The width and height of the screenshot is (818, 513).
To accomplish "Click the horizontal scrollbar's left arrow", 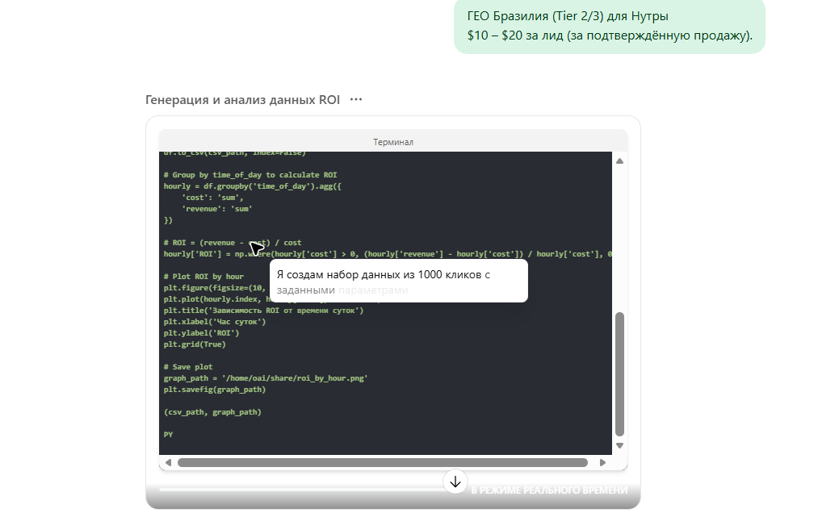I will 168,463.
